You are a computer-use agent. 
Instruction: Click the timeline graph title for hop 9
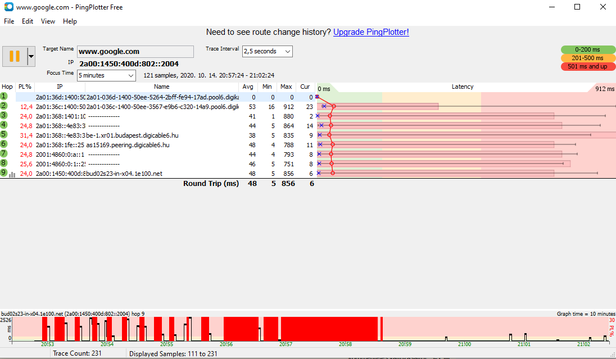pyautogui.click(x=73, y=314)
